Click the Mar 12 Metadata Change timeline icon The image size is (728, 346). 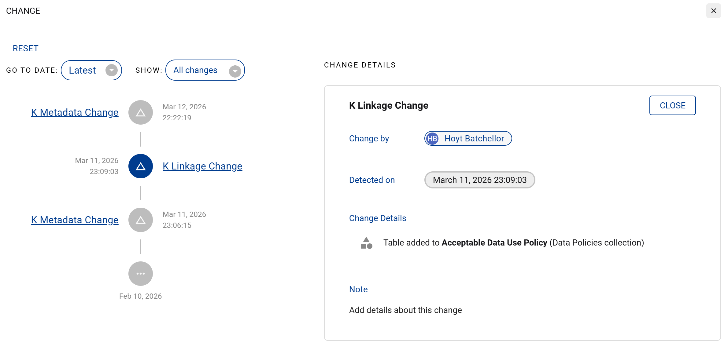coord(140,112)
